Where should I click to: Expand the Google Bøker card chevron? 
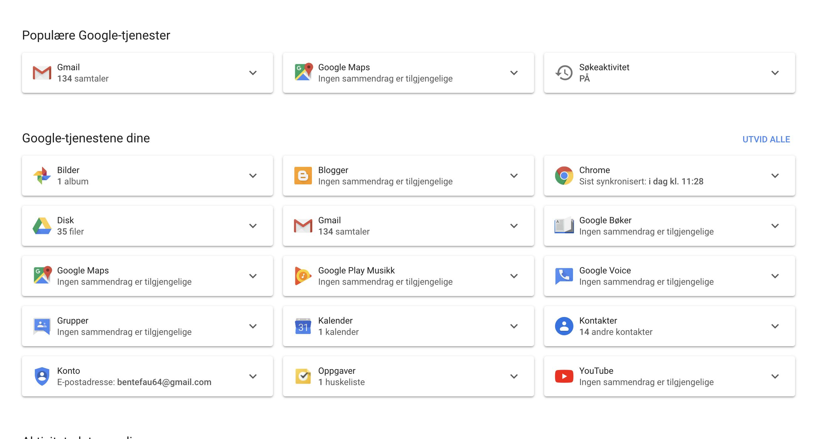(775, 226)
